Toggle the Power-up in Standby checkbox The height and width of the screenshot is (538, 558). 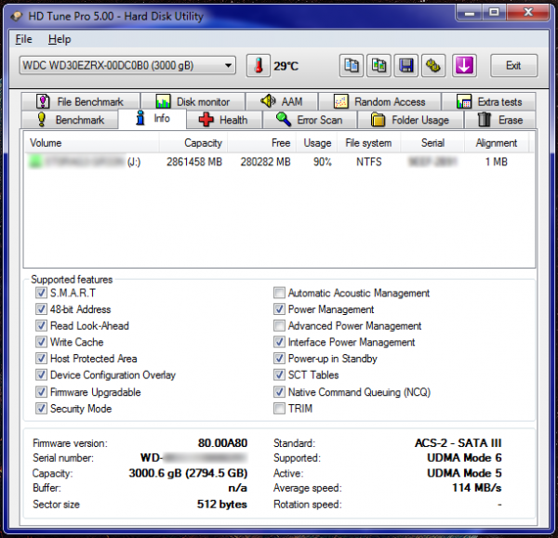279,359
